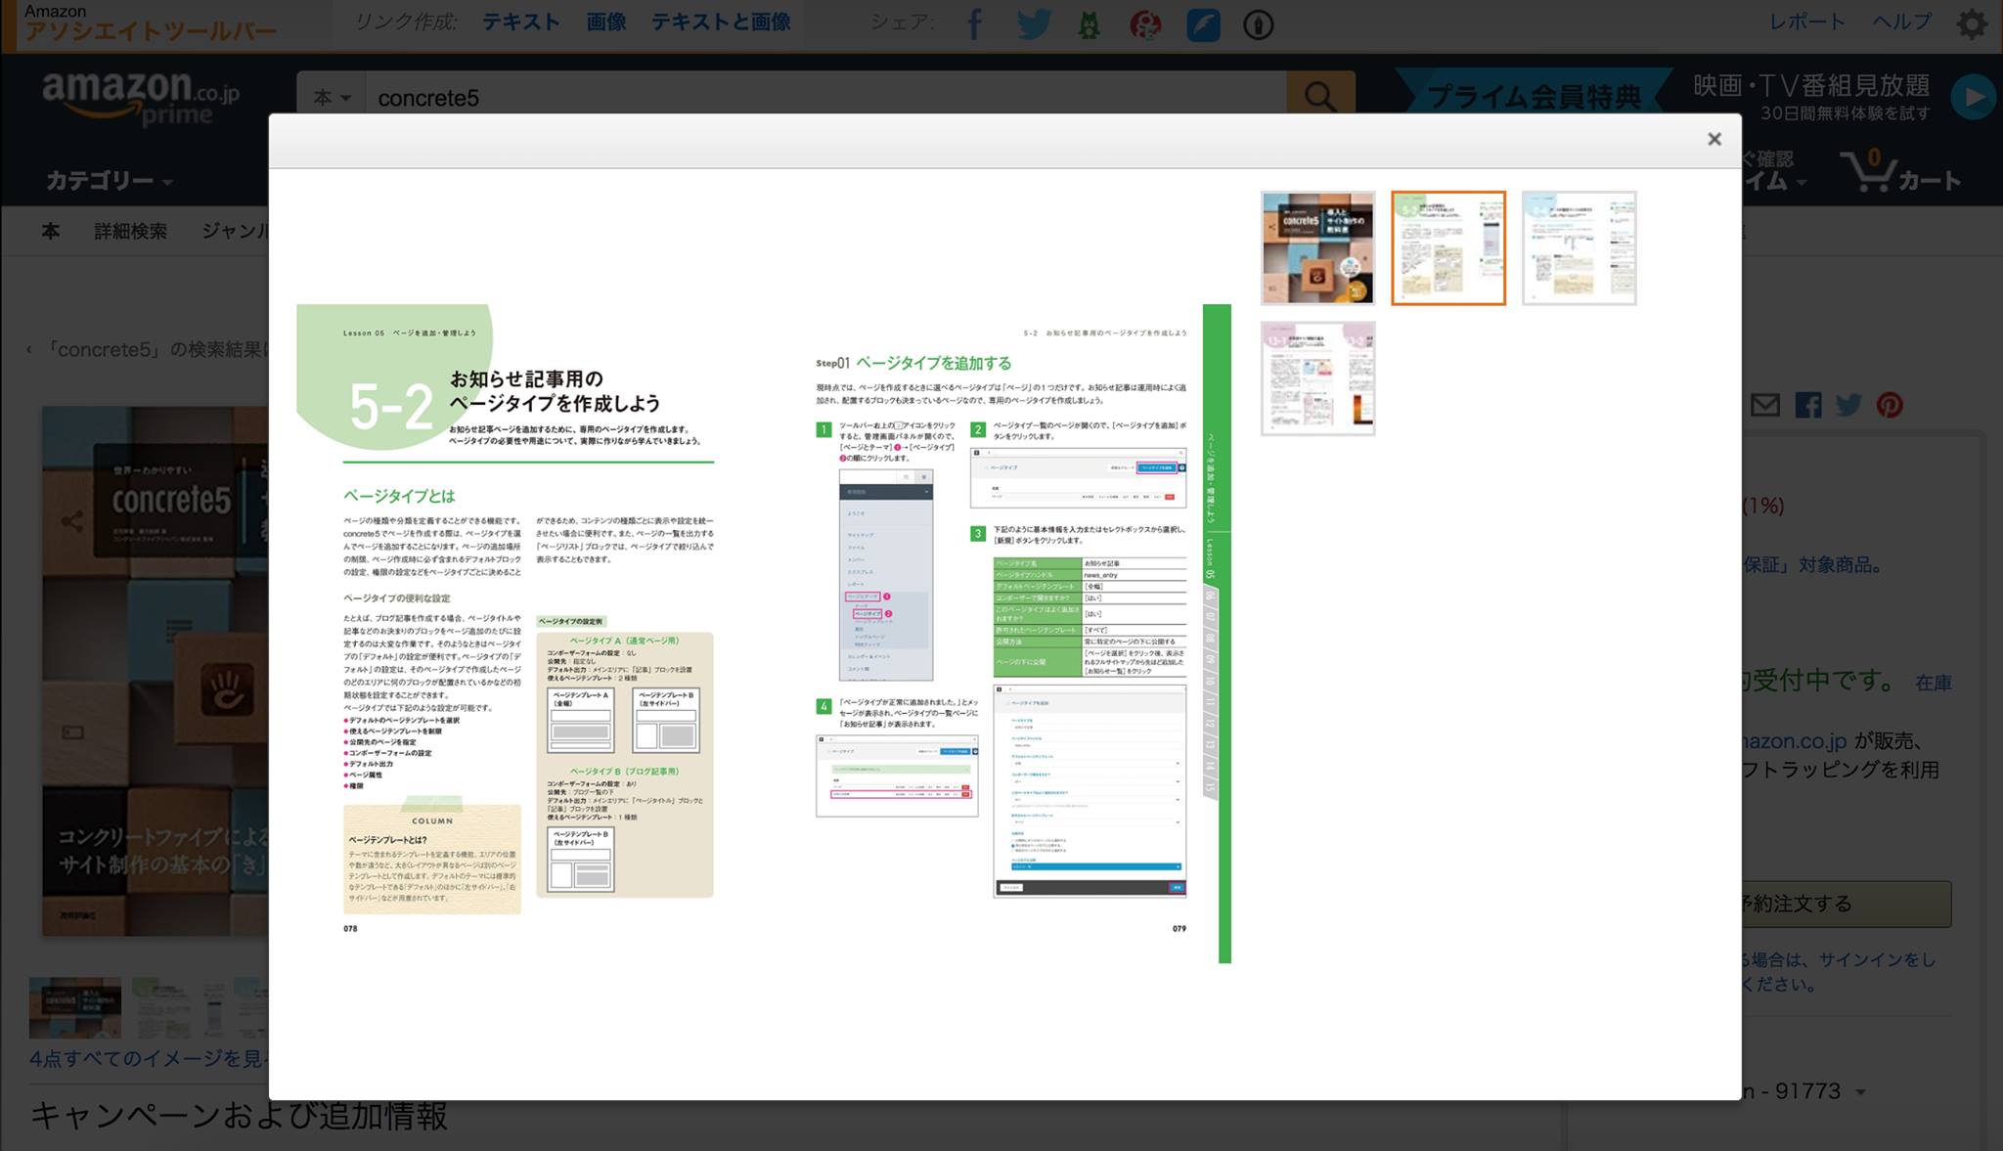Create a テキスト link in Associates toolbar

[x=521, y=22]
